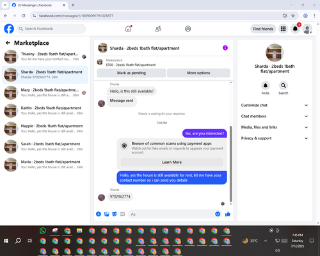Reload the page

pyautogui.click(x=24, y=15)
